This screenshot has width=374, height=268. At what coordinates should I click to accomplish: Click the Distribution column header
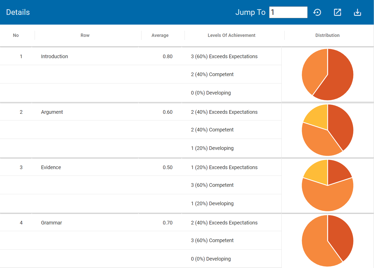[x=327, y=35]
